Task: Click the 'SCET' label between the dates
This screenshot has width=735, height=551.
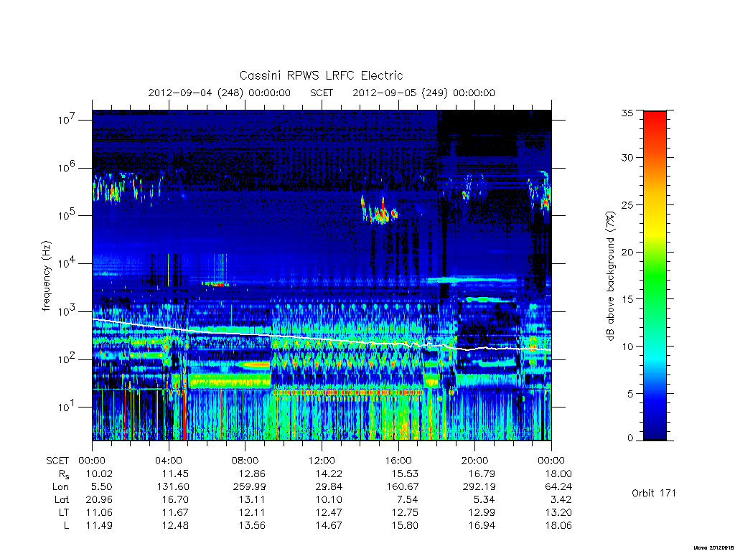Action: (x=322, y=93)
